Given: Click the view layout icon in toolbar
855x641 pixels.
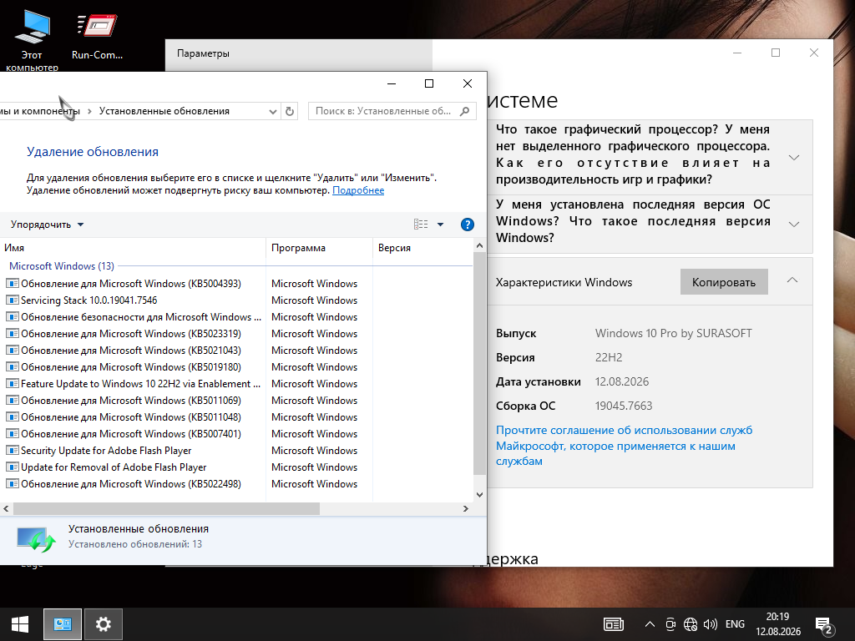Looking at the screenshot, I should 421,224.
